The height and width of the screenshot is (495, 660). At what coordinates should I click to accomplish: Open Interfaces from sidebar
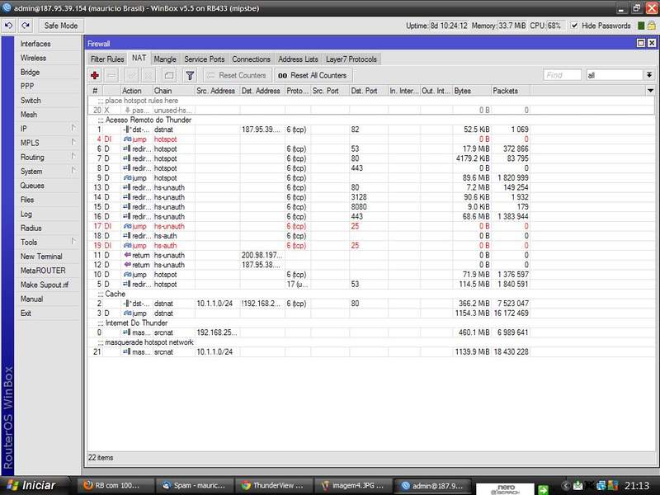(35, 44)
